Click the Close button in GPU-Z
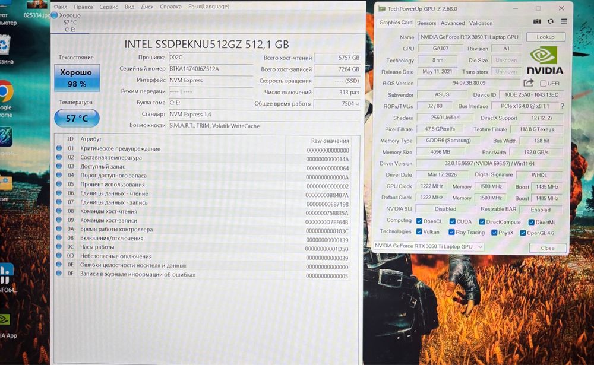The width and height of the screenshot is (594, 365). [x=548, y=247]
